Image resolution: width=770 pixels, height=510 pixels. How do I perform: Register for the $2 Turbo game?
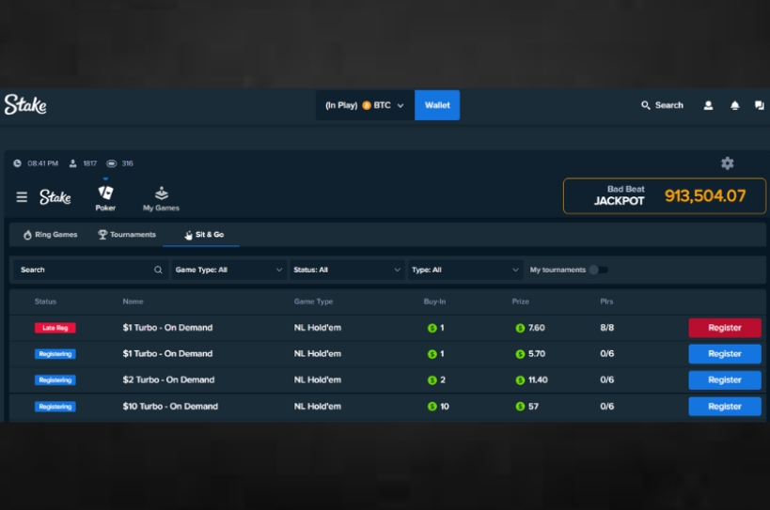[x=725, y=380]
